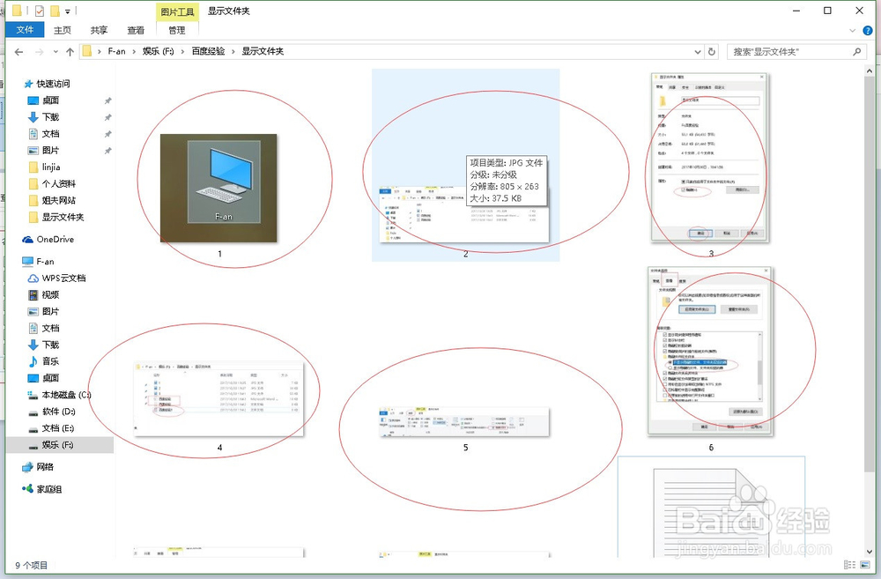Unpin 桌面 using its pin icon
Screen dimensions: 881x579
[107, 100]
